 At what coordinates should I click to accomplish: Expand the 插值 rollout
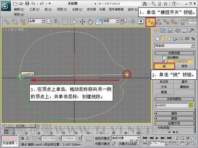(x=174, y=118)
